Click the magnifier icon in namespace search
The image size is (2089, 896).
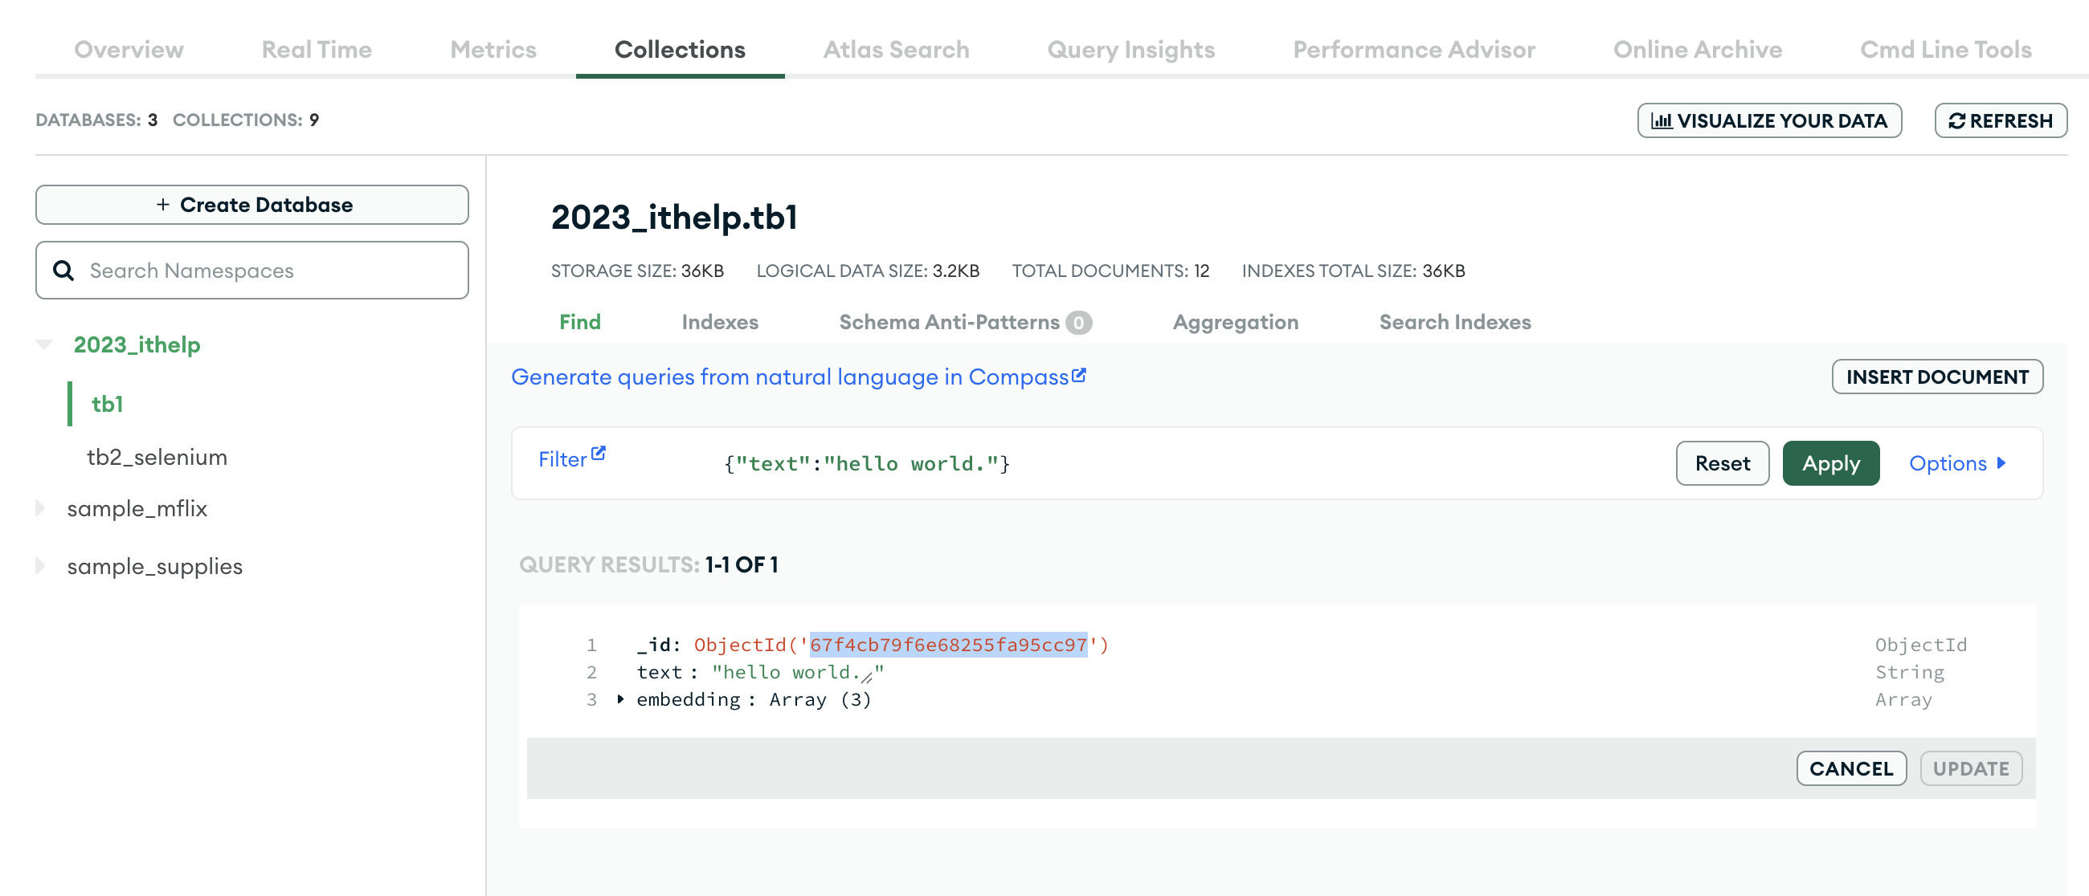[63, 271]
